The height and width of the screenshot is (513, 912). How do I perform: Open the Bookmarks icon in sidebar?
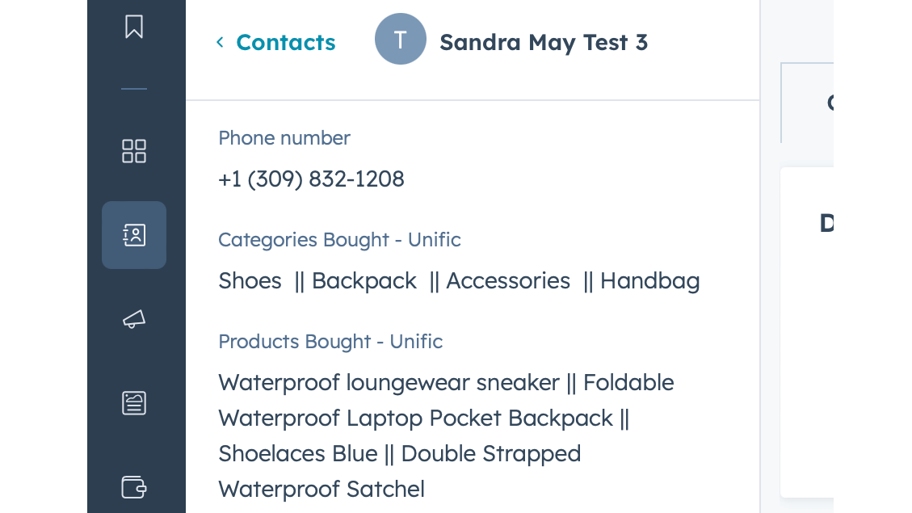(134, 27)
